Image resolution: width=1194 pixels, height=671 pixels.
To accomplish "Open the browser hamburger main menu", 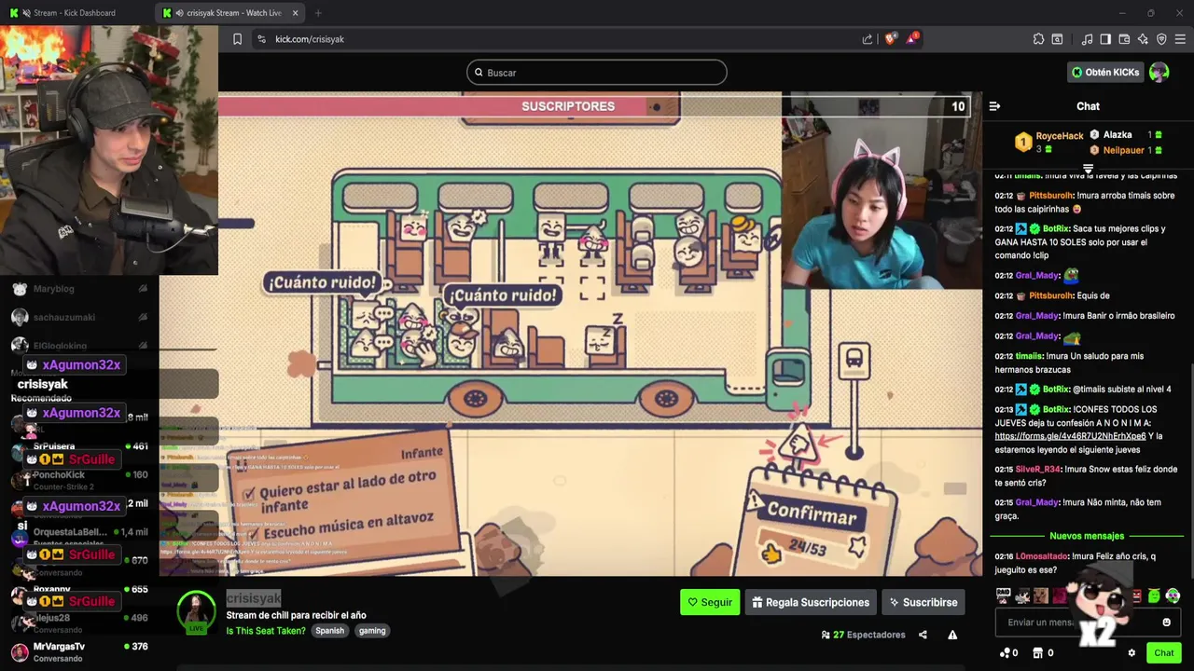I will coord(1181,39).
